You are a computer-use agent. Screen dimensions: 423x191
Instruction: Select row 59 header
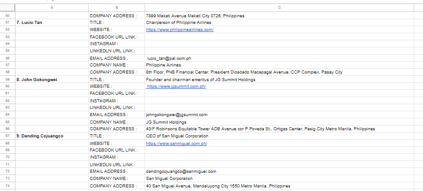point(8,79)
